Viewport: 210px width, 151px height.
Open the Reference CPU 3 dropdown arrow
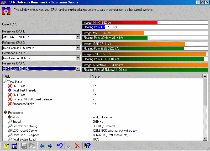coord(78,58)
